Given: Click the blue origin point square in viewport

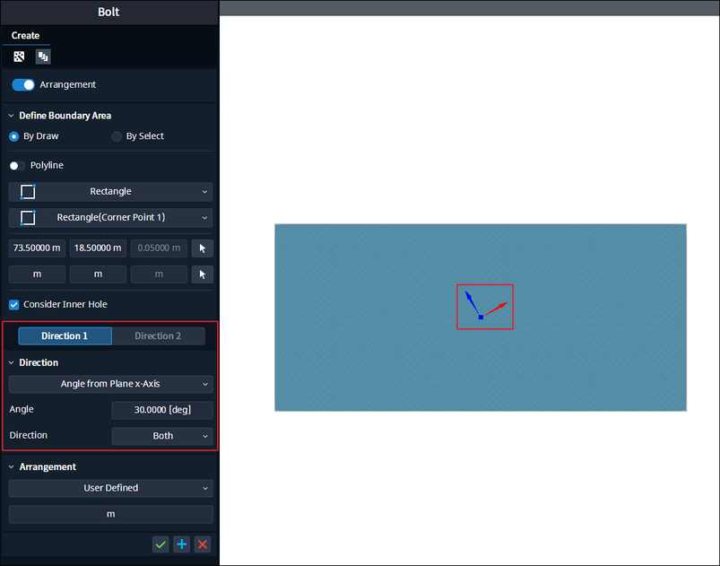Looking at the screenshot, I should tap(481, 317).
